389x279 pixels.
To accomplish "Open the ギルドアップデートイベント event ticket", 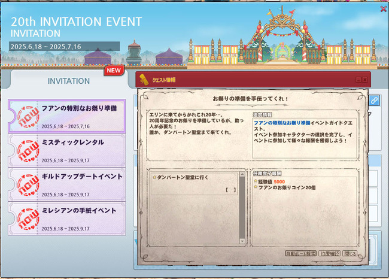I will 67,184.
